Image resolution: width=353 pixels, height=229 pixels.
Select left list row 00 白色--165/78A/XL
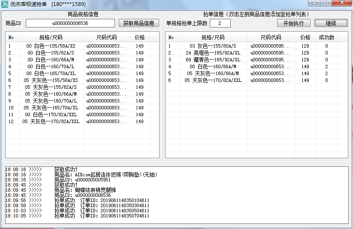(82, 73)
